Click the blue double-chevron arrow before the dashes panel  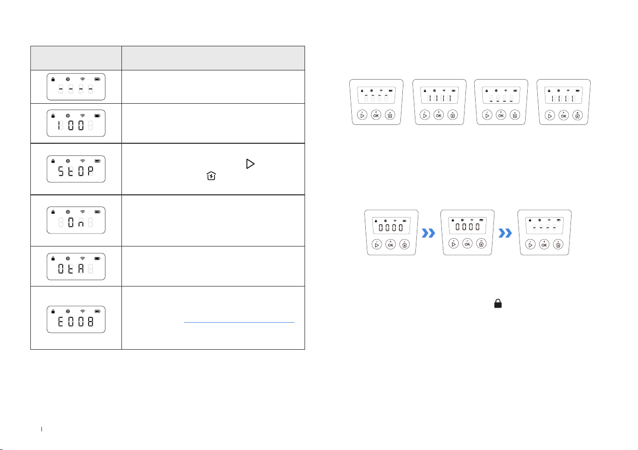[505, 233]
